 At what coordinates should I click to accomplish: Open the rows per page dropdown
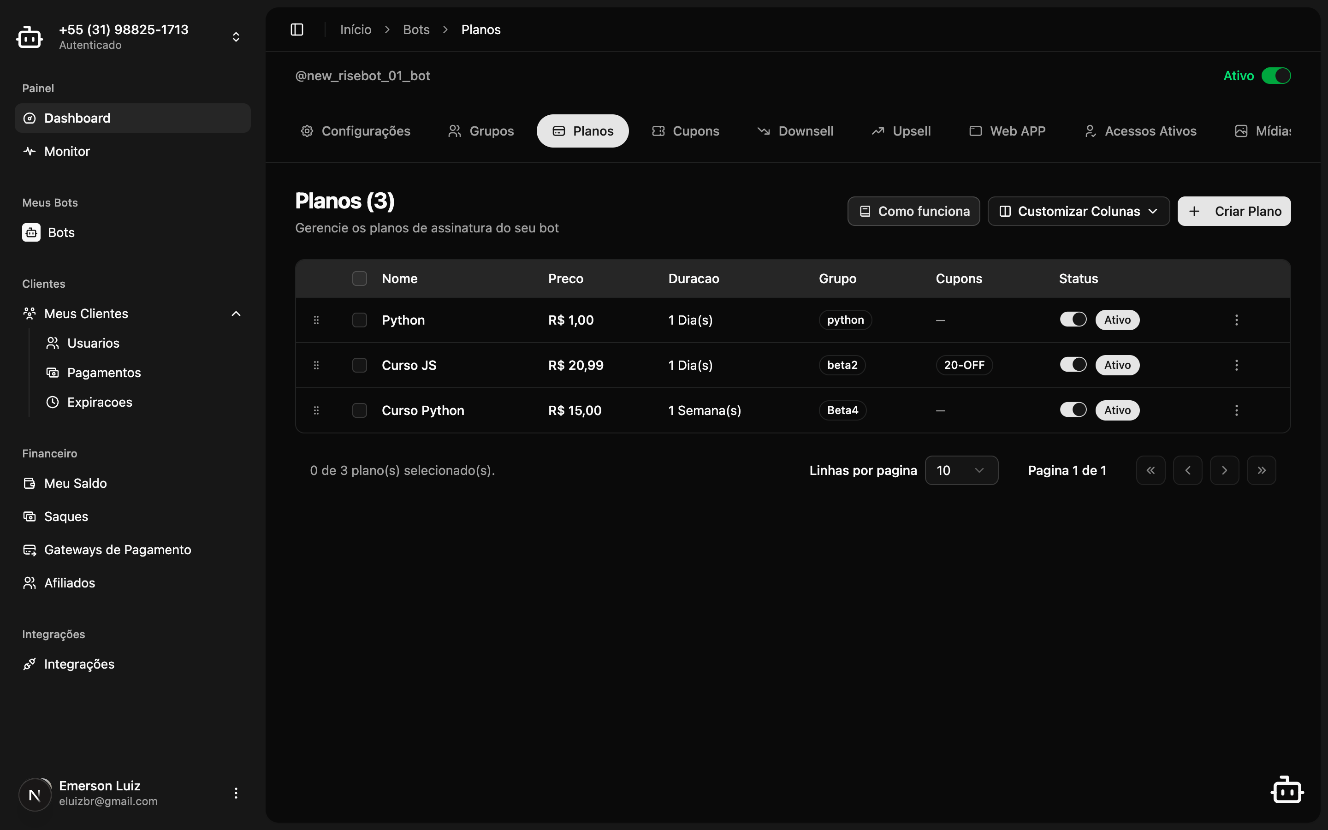pyautogui.click(x=961, y=470)
